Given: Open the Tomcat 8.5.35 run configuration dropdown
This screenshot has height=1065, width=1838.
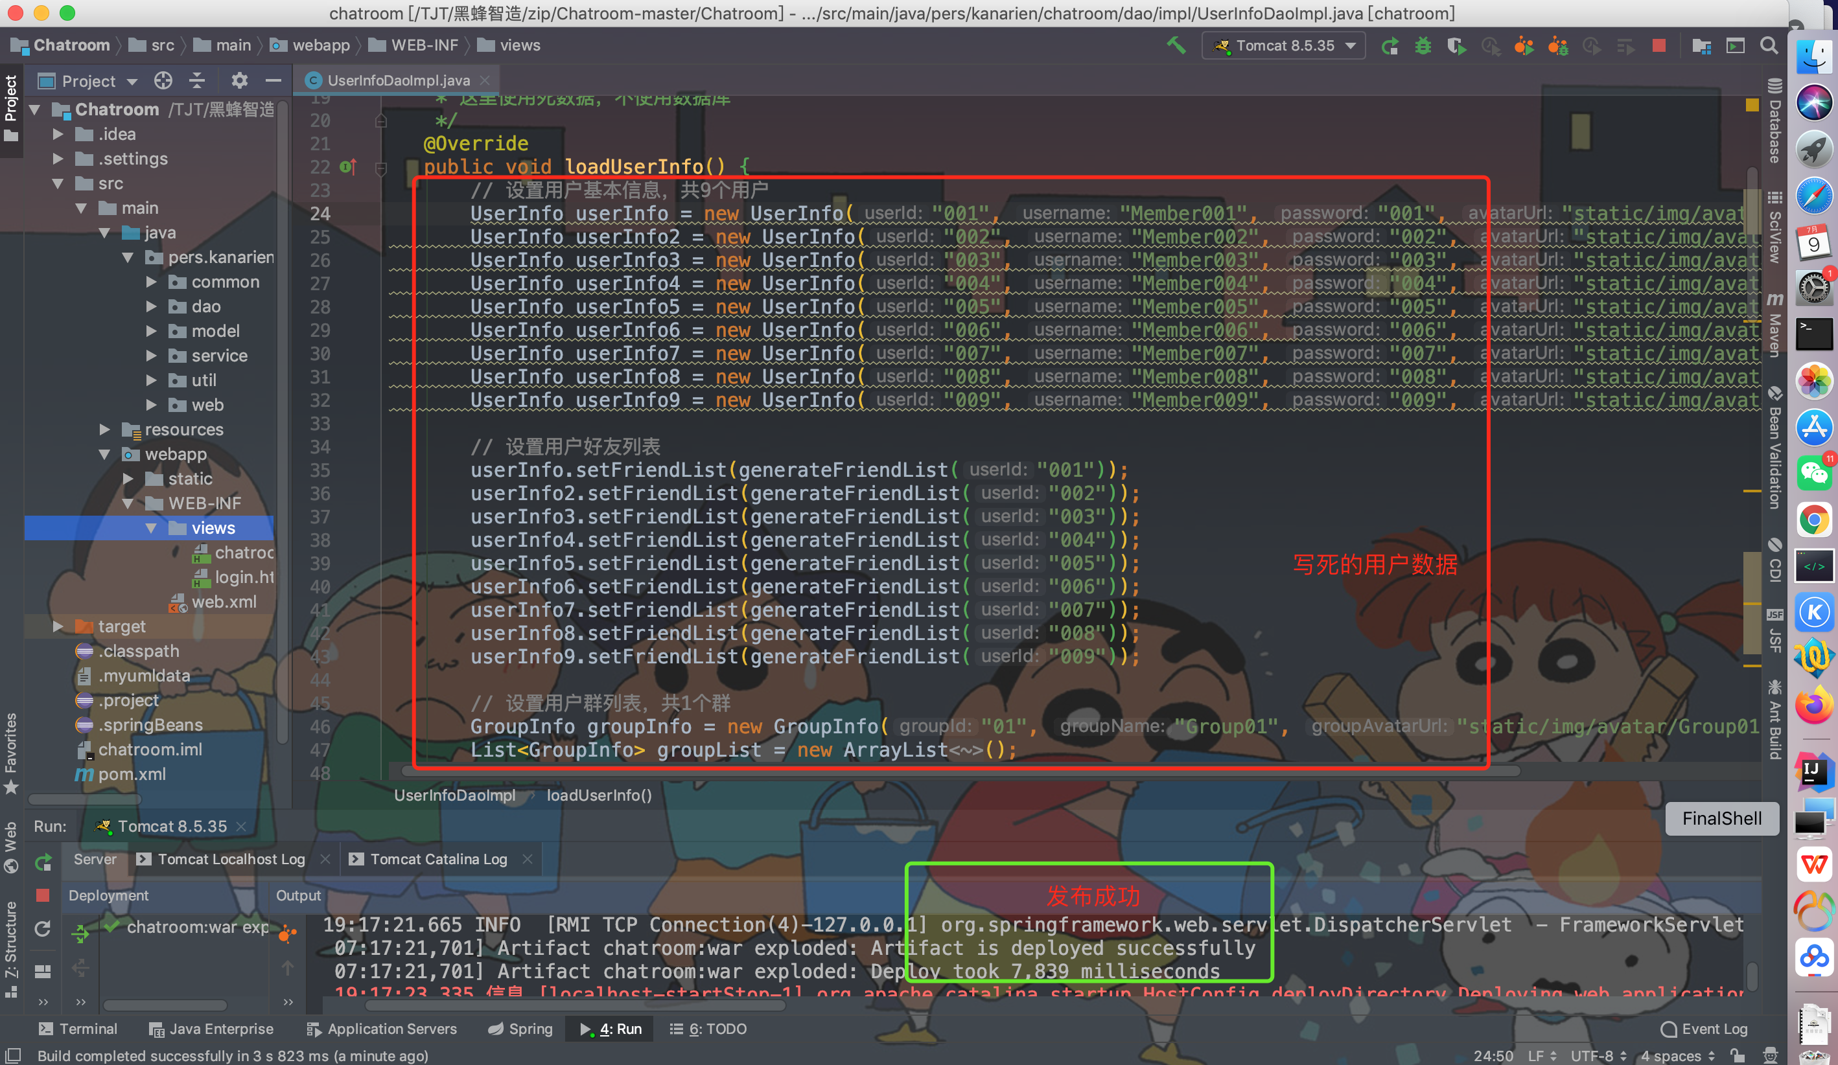Looking at the screenshot, I should pyautogui.click(x=1284, y=45).
